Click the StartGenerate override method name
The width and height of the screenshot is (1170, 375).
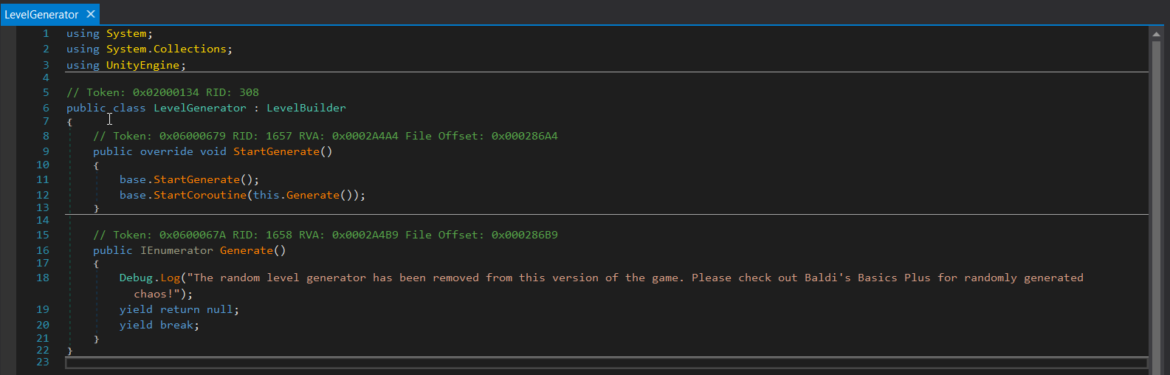276,151
